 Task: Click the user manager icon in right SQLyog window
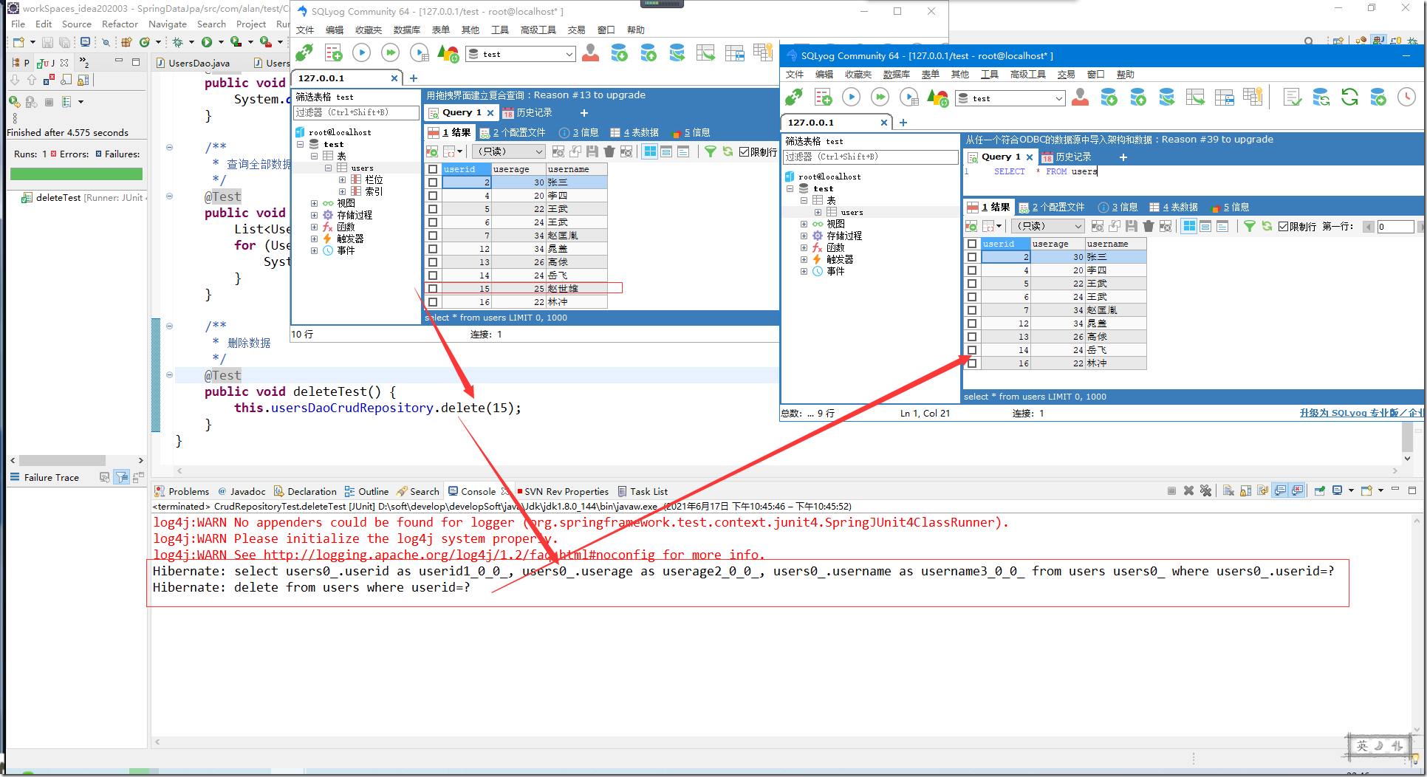coord(1080,97)
